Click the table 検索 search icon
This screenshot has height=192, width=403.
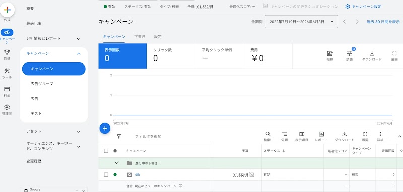click(x=268, y=134)
